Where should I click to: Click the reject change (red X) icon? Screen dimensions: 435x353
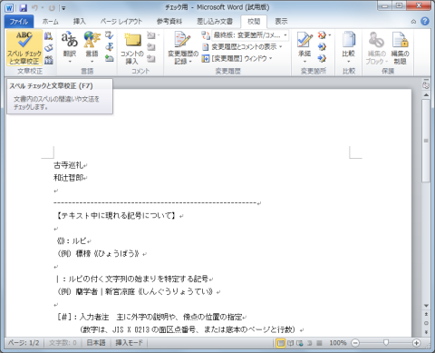[x=322, y=35]
